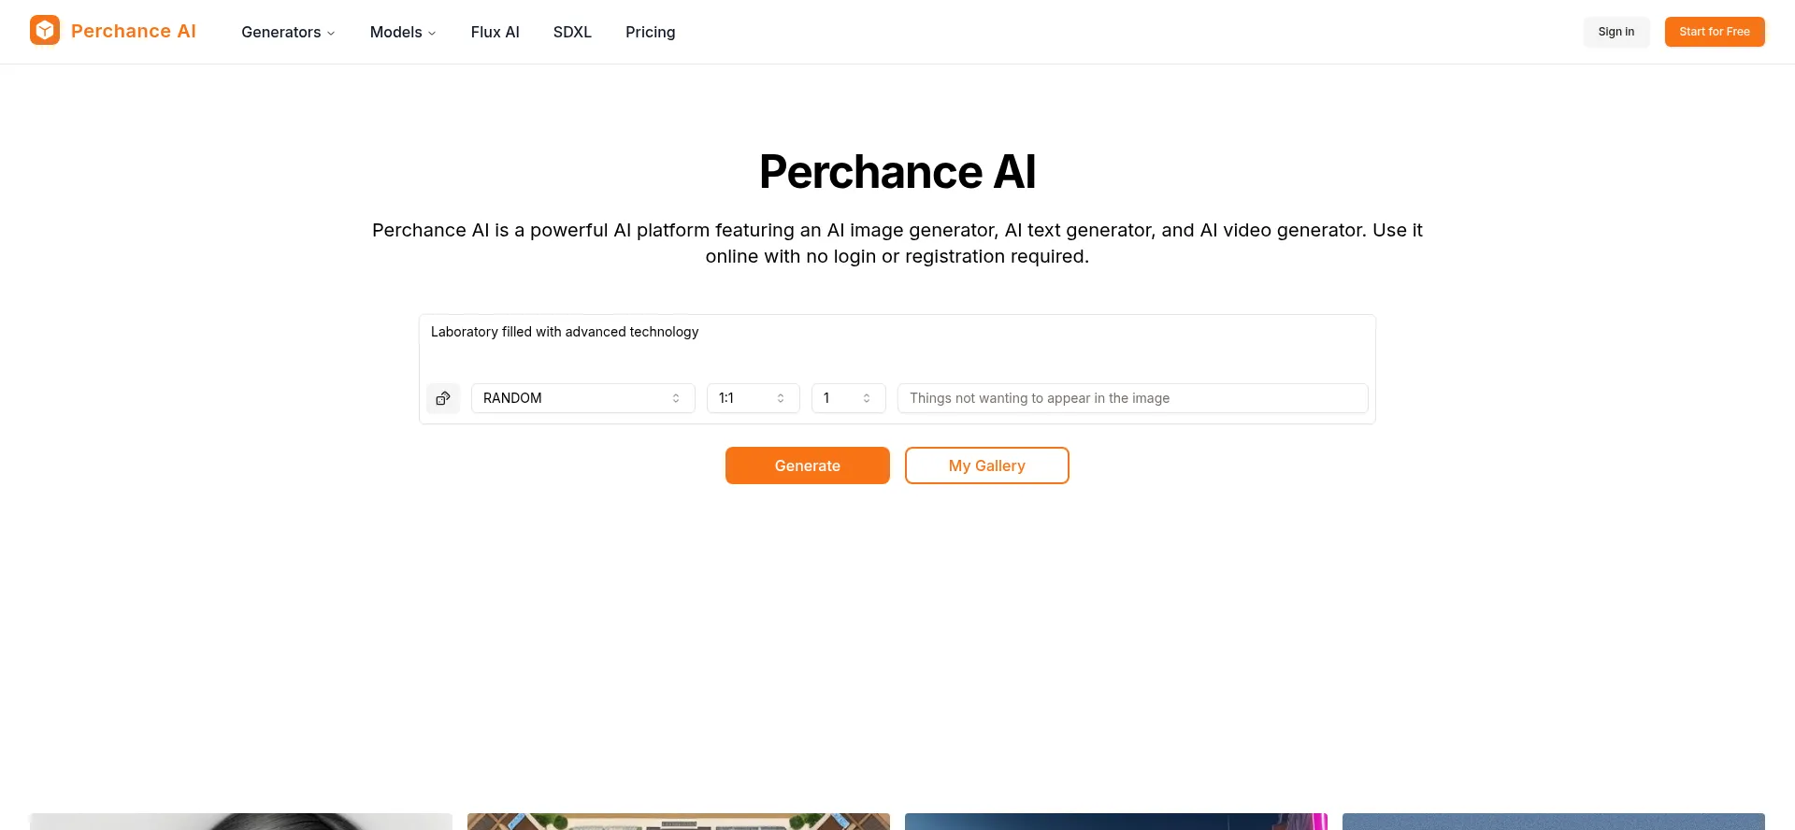Open the Pricing page
Viewport: 1795px width, 830px height.
650,32
